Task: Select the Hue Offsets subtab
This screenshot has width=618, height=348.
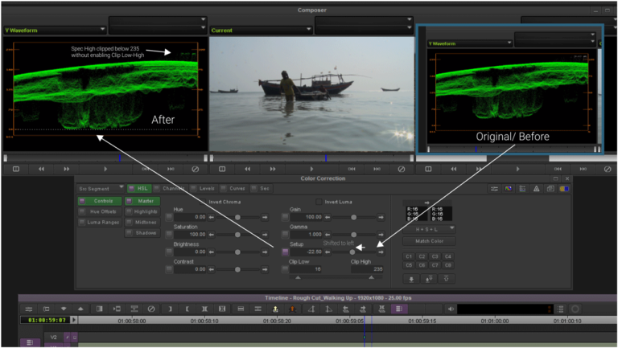Action: pyautogui.click(x=100, y=212)
